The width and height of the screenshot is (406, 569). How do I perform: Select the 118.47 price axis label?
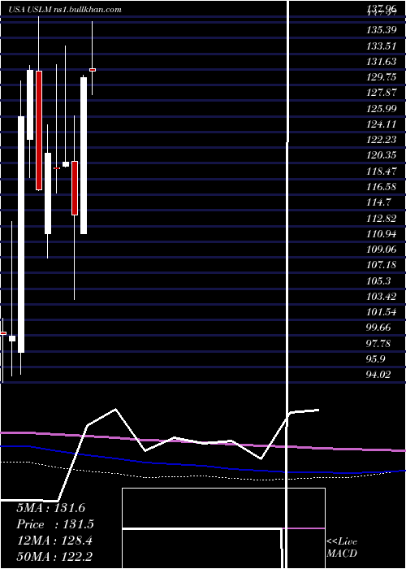coord(381,171)
